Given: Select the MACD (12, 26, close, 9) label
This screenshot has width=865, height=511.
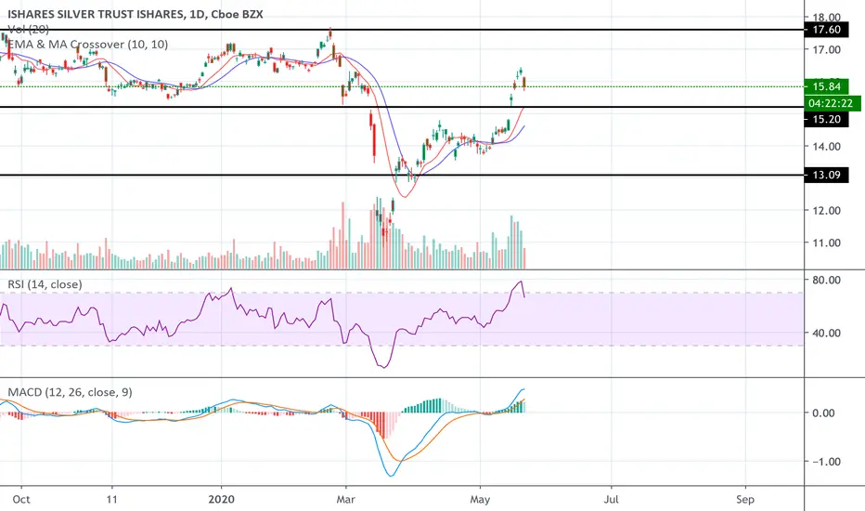Looking at the screenshot, I should 70,392.
